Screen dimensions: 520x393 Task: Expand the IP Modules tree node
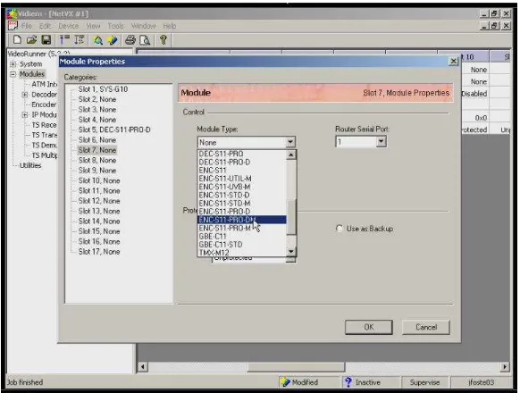(25, 114)
